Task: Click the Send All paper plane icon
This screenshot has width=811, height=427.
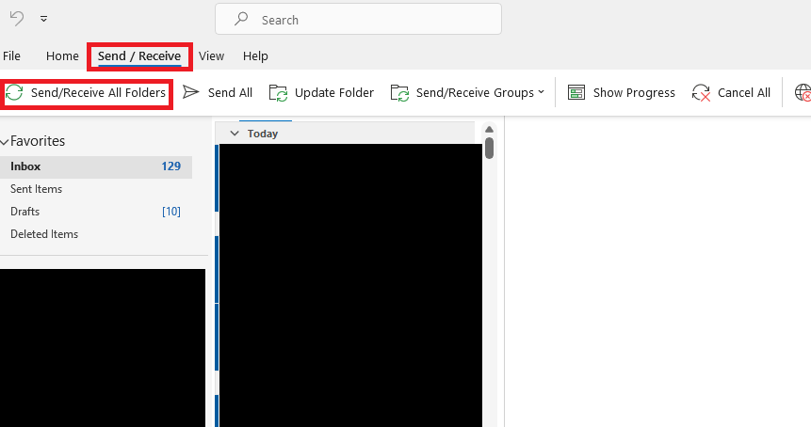Action: click(x=191, y=92)
